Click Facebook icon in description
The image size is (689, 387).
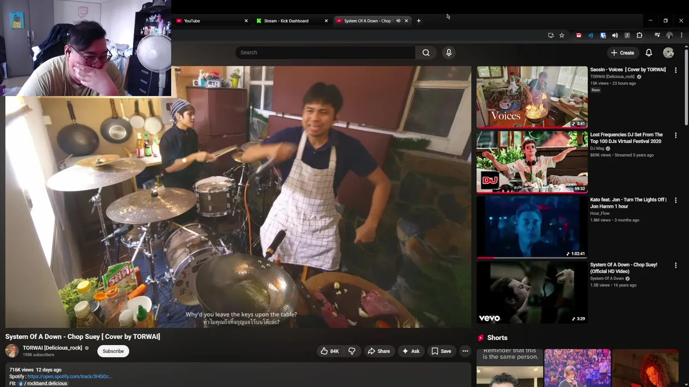[x=21, y=384]
